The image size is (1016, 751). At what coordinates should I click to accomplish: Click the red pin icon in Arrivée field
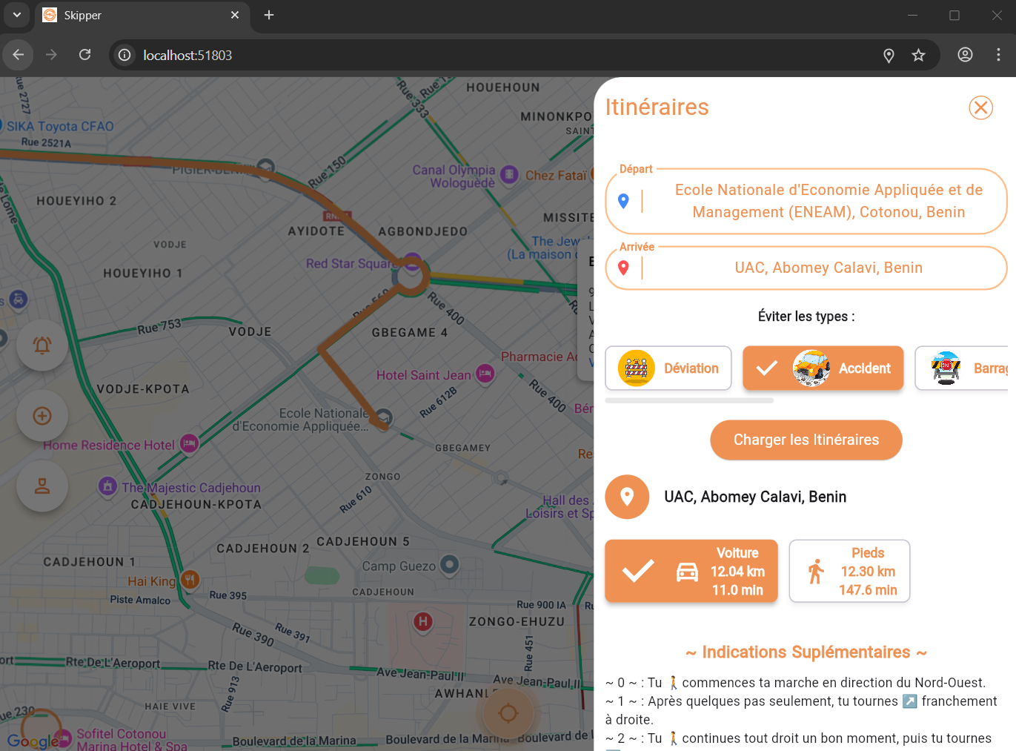pyautogui.click(x=623, y=268)
